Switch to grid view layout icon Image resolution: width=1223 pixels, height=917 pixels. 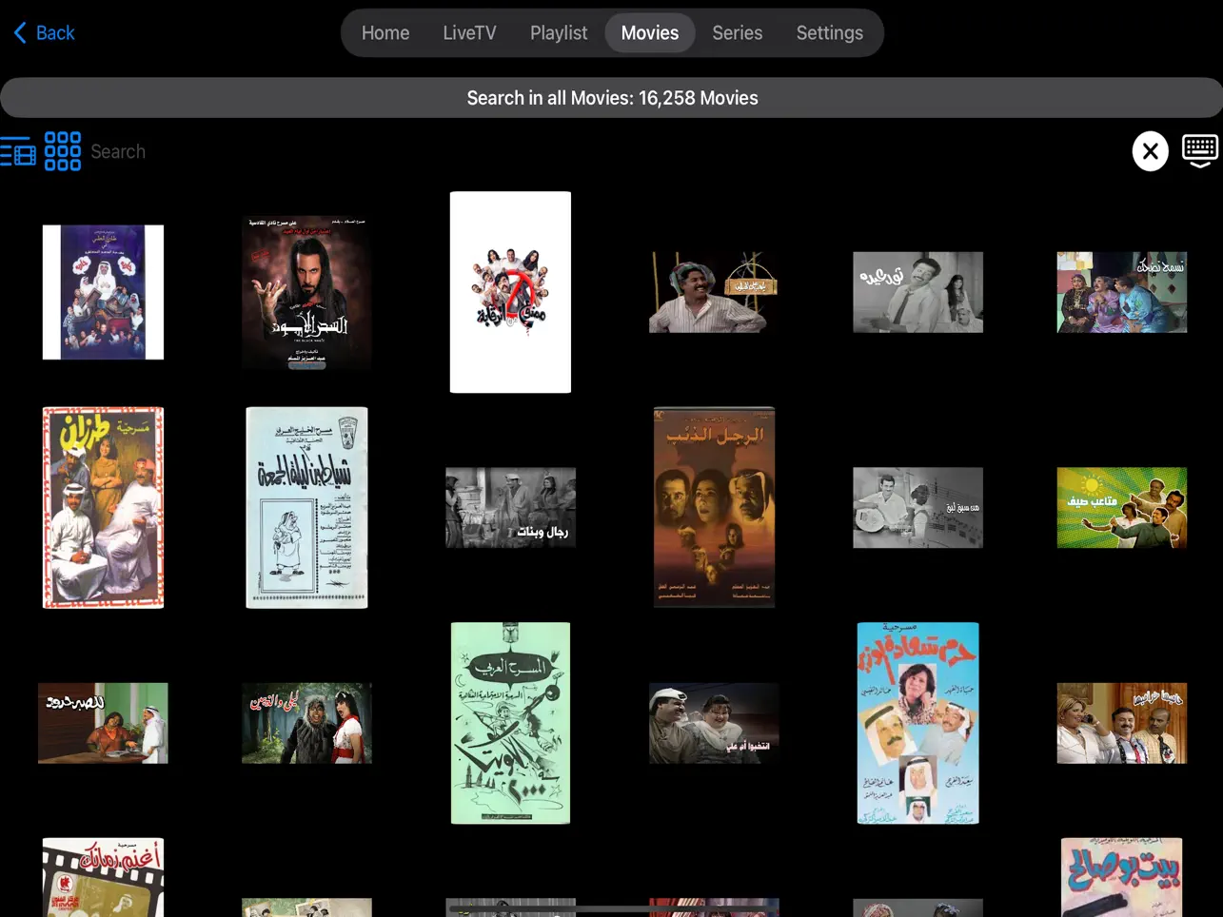[63, 151]
